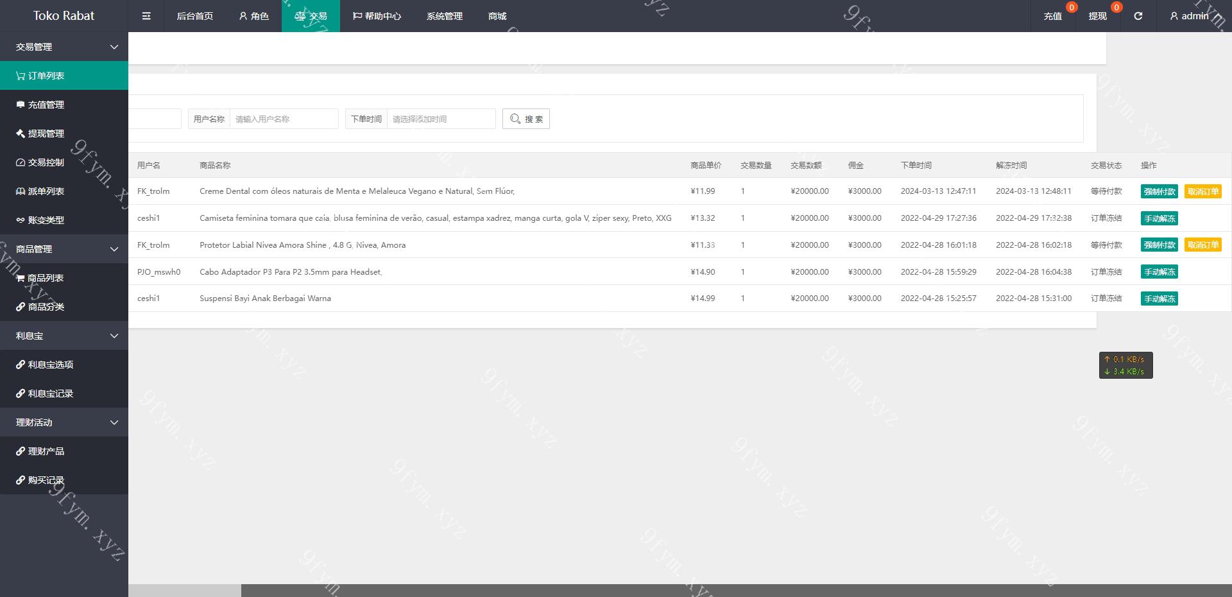Open 商品分类 in the sidebar

click(x=64, y=307)
